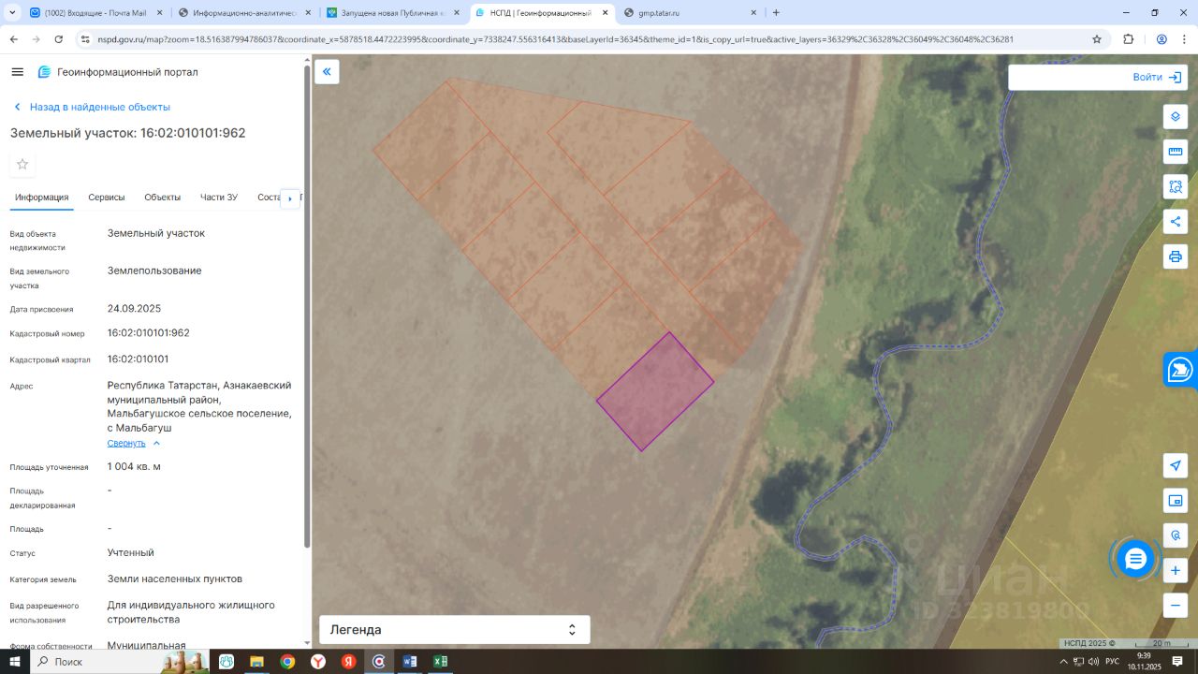The image size is (1198, 674).
Task: Open Yandex Browser from the taskbar
Action: [x=318, y=662]
